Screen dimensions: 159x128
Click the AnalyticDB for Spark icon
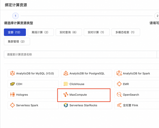[119, 73]
